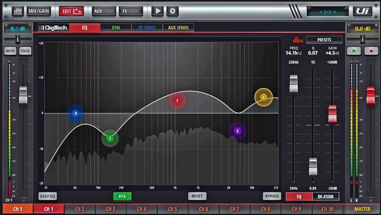Select purple EQ band 3 node
This screenshot has height=215, width=381.
coord(237,131)
